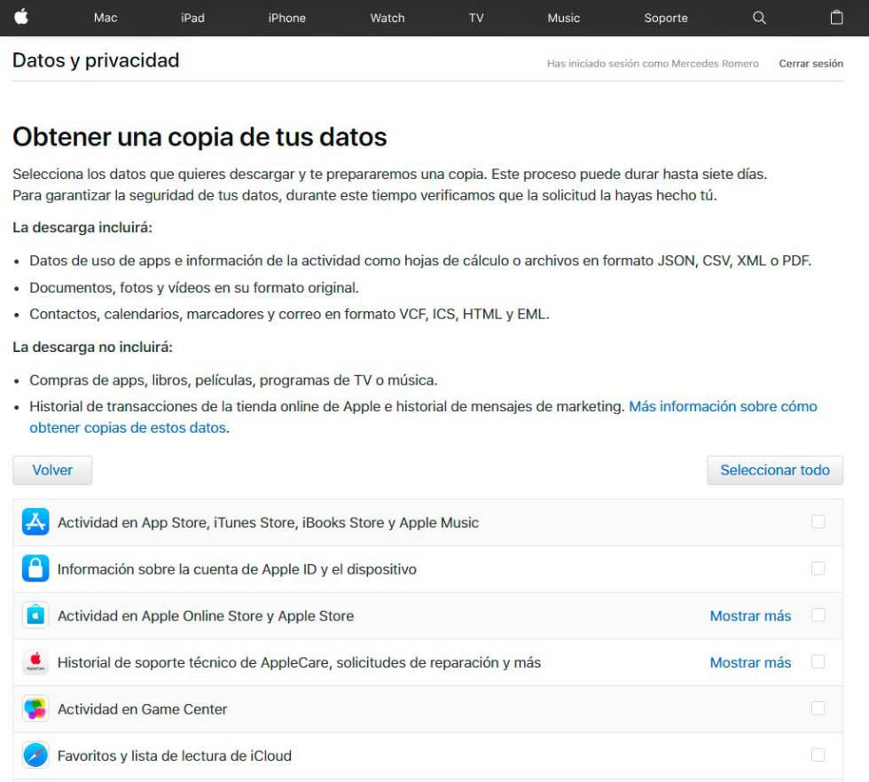Check the Apple Online Store activity checkbox
The image size is (869, 782).
click(818, 614)
